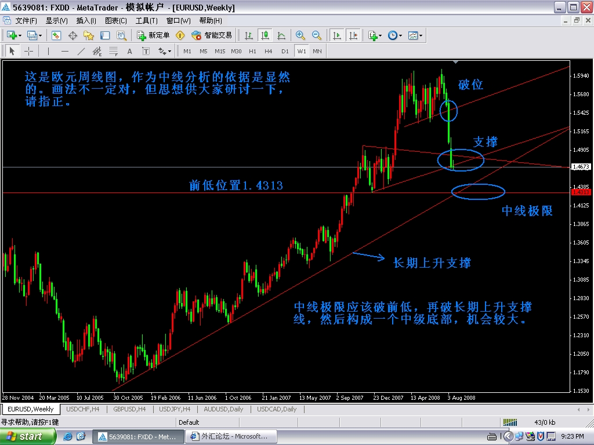The height and width of the screenshot is (445, 594).
Task: Open the 帮助(H) menu
Action: (x=211, y=21)
